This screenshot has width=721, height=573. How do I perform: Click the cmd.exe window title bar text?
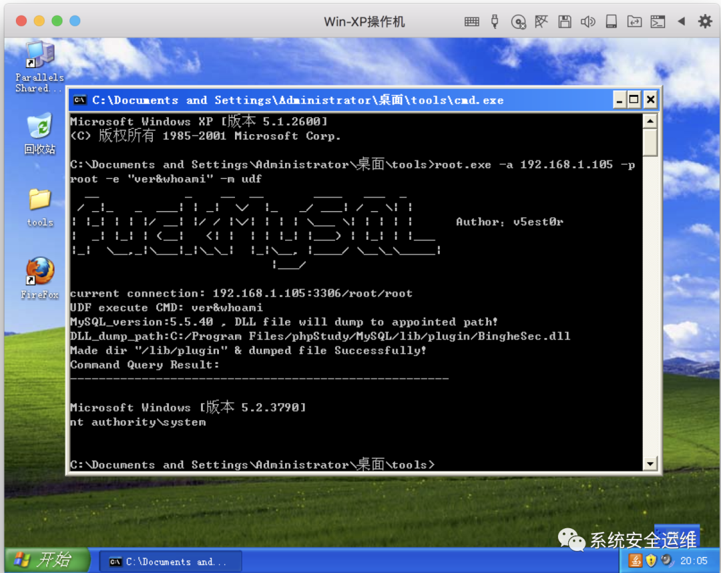(298, 100)
